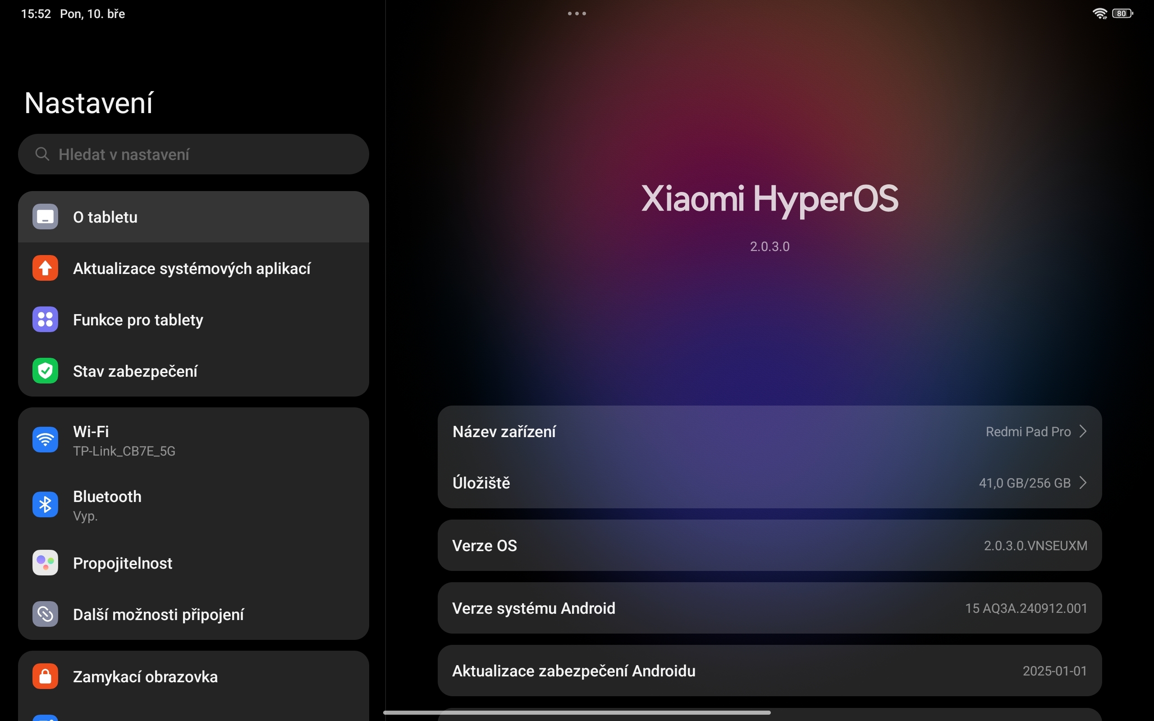Open the O tabletu tablet icon

click(x=45, y=217)
